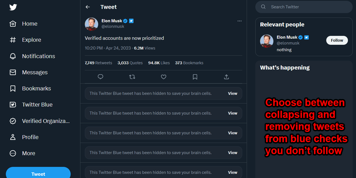
Task: Bookmark the tweet using the bookmark icon
Action: tap(195, 77)
